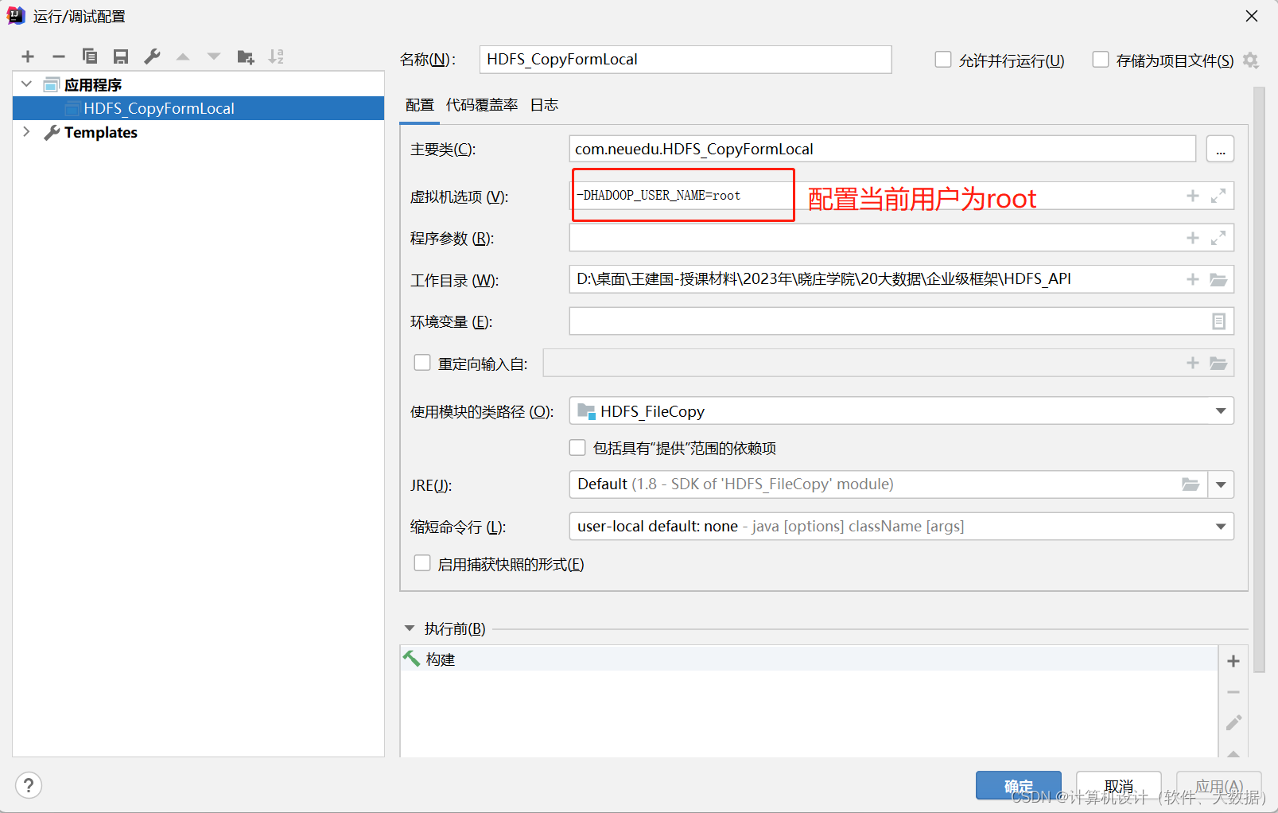Insert macro in working directory field
Viewport: 1278px width, 813px height.
[1192, 279]
